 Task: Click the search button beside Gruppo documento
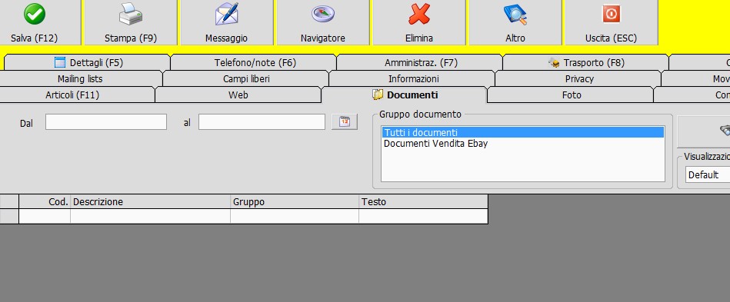704,131
